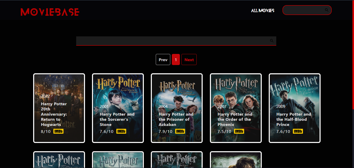Click the IMDb badge on Half-Blood Prince card
Screen dimensions: 354x168
coord(298,131)
